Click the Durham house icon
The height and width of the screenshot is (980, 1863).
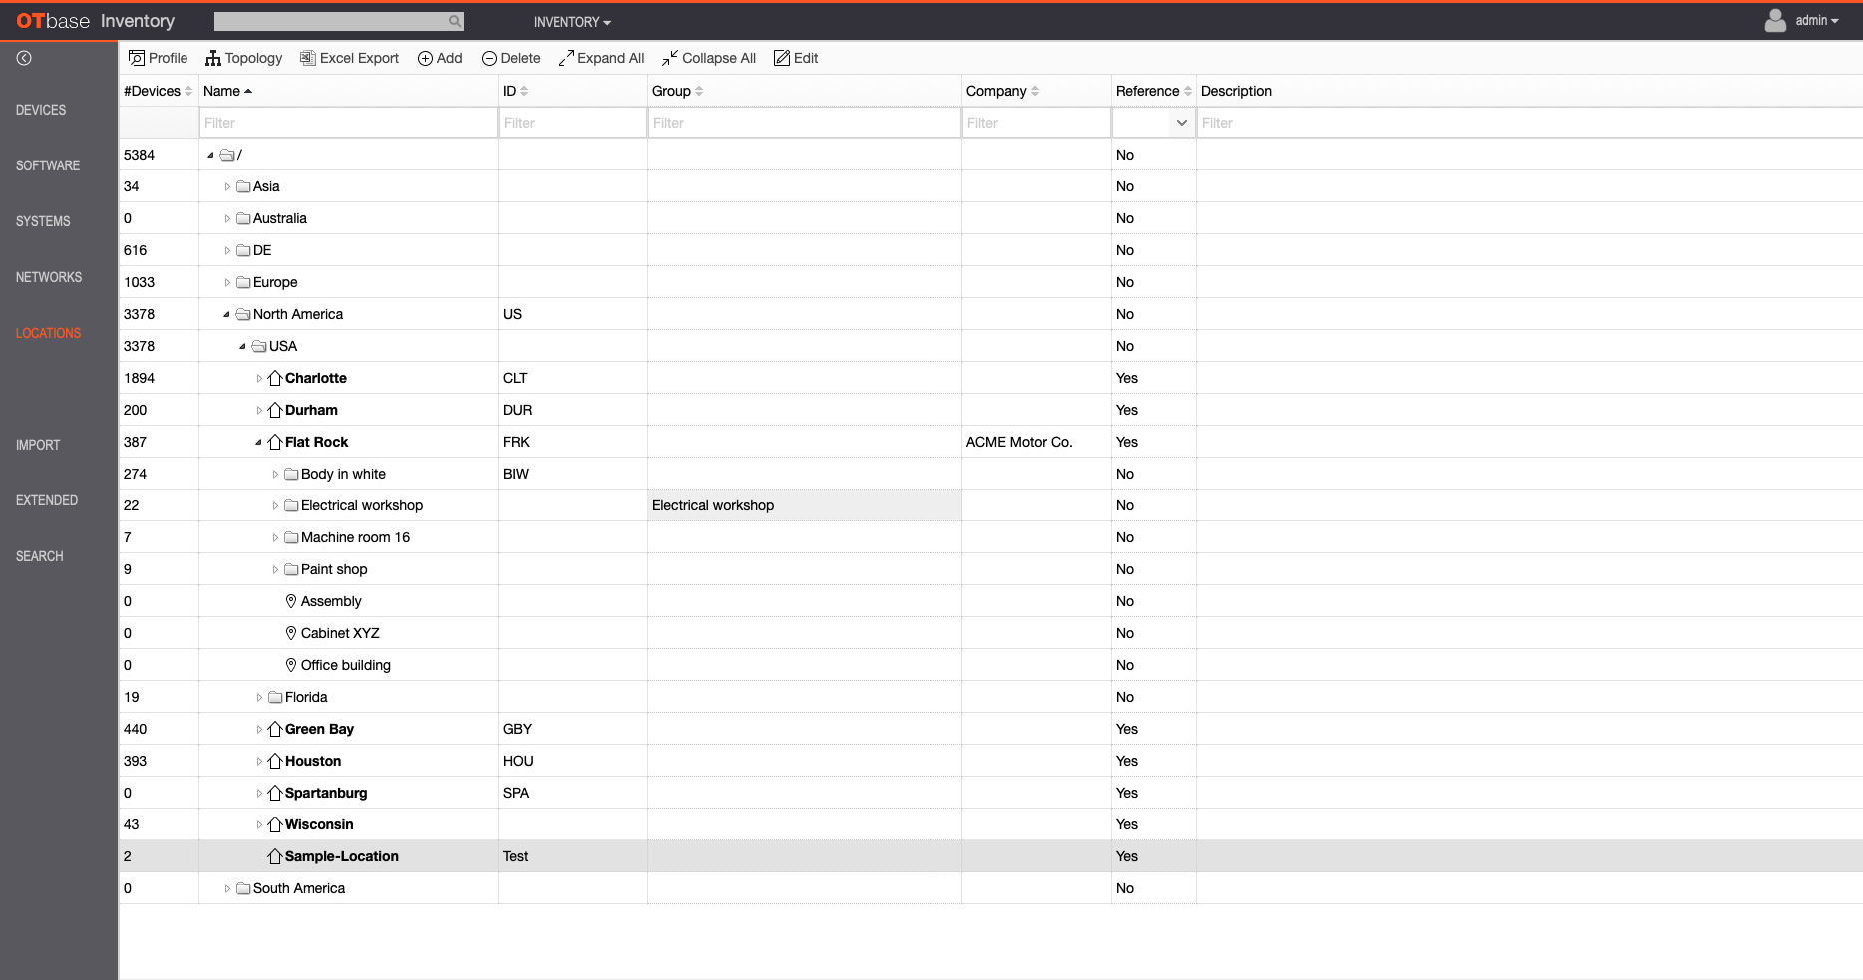pos(275,410)
